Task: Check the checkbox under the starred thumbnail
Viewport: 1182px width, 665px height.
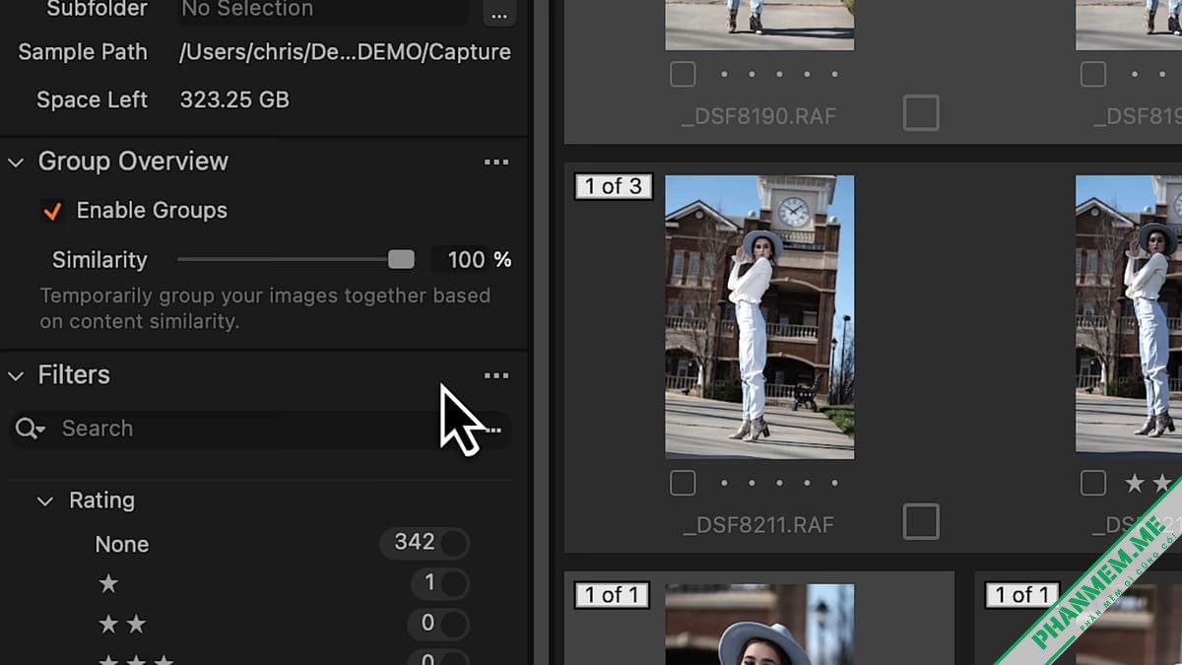Action: (1093, 483)
